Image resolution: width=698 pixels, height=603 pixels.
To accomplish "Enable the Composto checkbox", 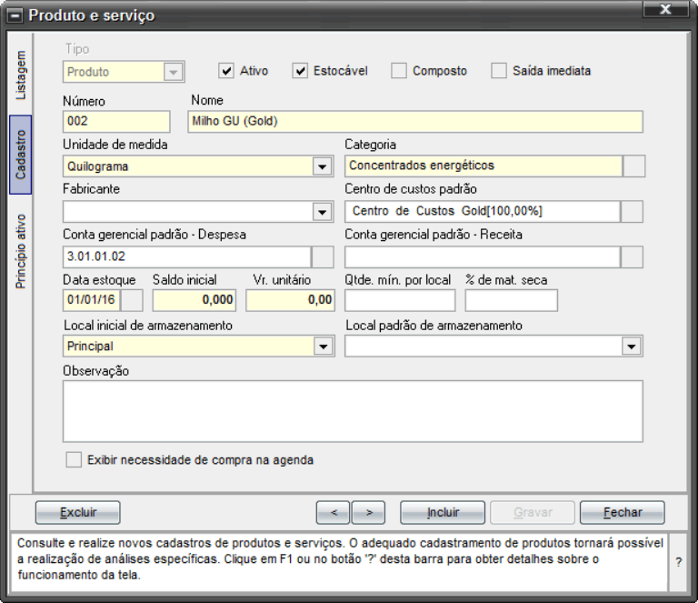I will 399,71.
